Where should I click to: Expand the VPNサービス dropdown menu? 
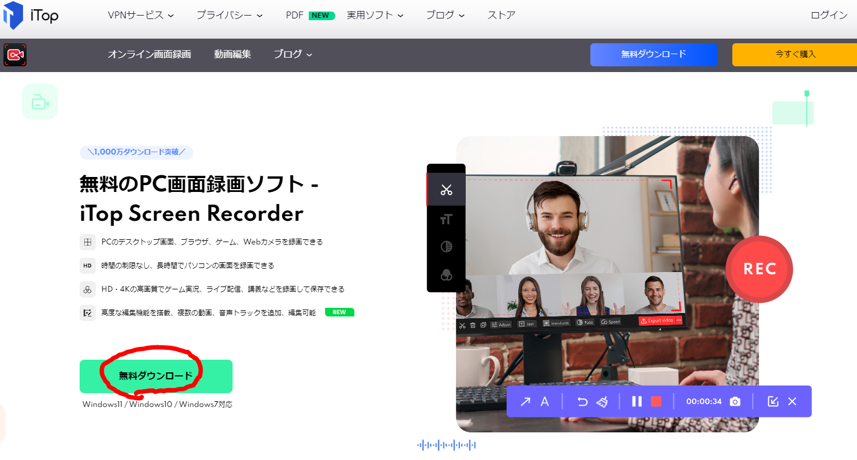tap(141, 16)
